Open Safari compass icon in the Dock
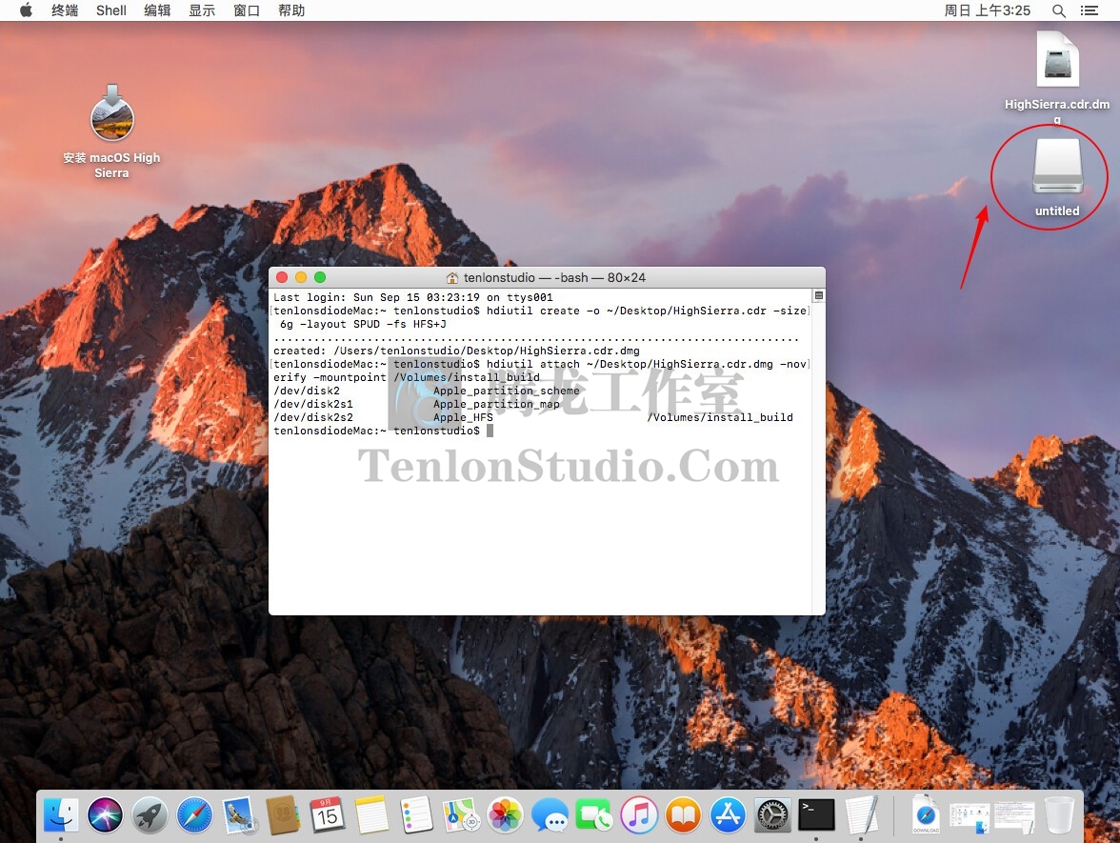 [x=194, y=815]
